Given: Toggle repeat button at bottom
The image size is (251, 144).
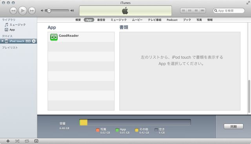Looking at the screenshot, I should (x=27, y=141).
